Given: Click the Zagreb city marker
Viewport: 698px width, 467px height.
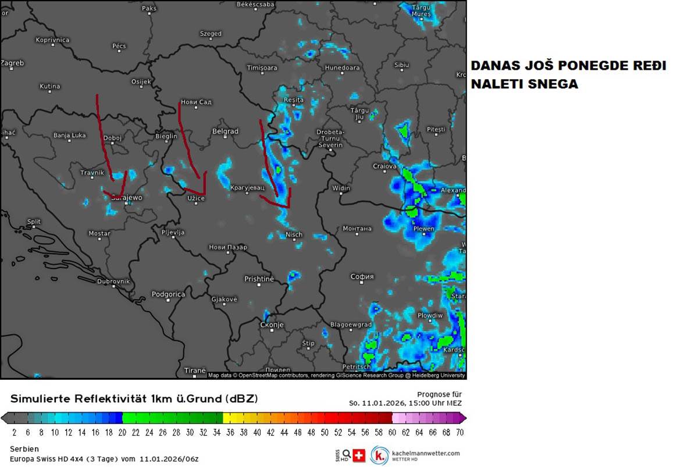Looking at the screenshot, I should pos(3,69).
